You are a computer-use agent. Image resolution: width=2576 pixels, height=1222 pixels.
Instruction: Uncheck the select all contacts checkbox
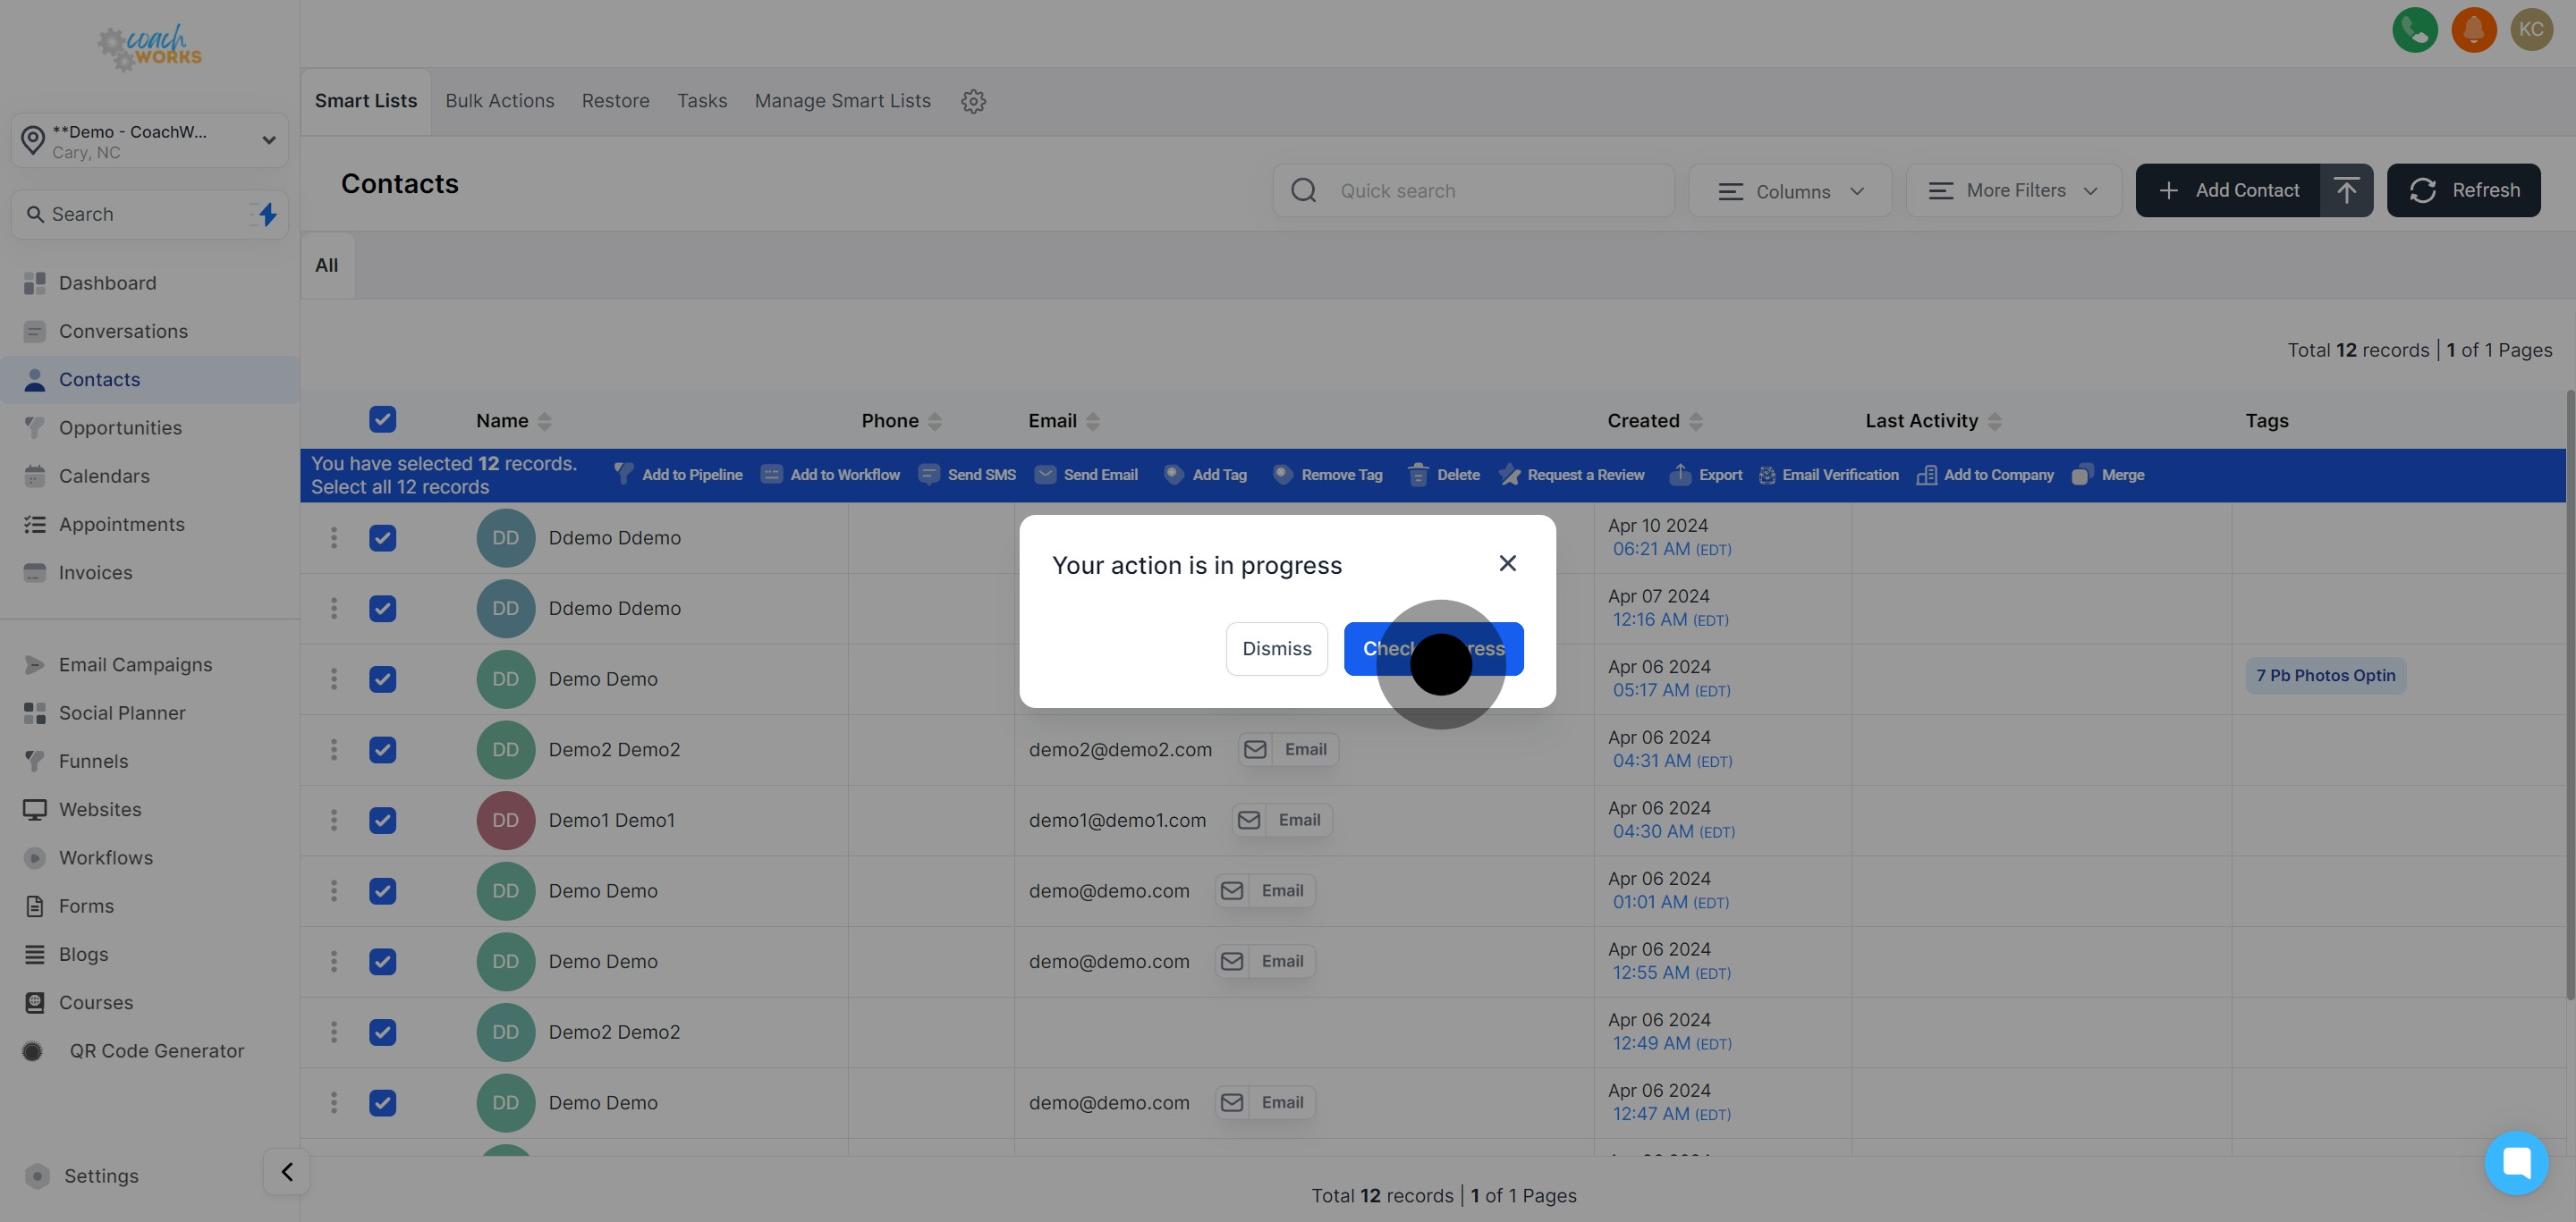pyautogui.click(x=383, y=419)
